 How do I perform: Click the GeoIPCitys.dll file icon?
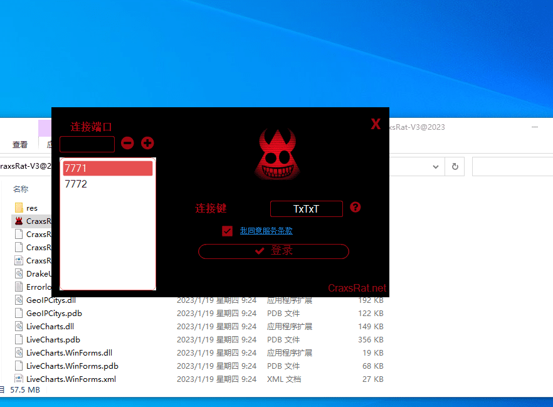point(19,300)
